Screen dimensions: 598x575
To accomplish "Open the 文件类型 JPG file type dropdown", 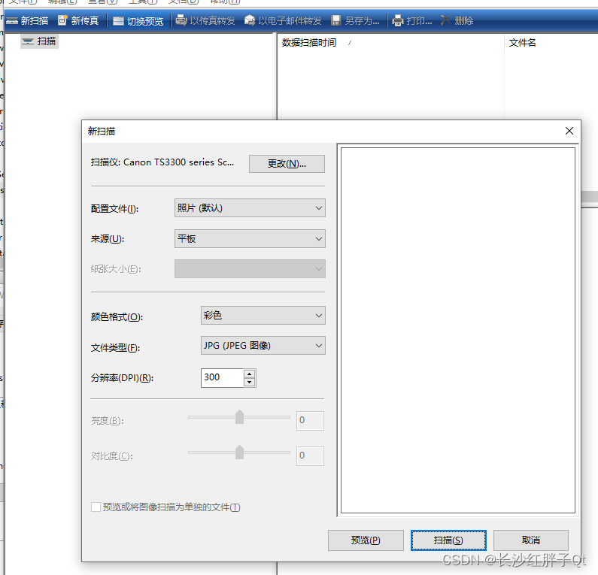I will coord(263,346).
